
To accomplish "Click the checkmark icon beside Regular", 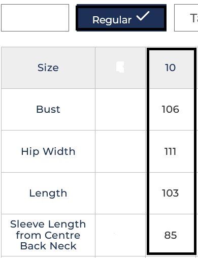I will 143,16.
